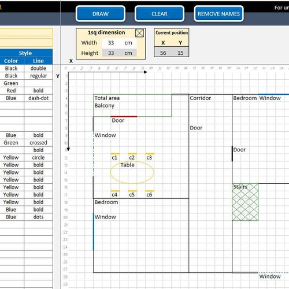289x289 pixels.
Task: Select the yellow c6 chair marker
Action: click(150, 191)
